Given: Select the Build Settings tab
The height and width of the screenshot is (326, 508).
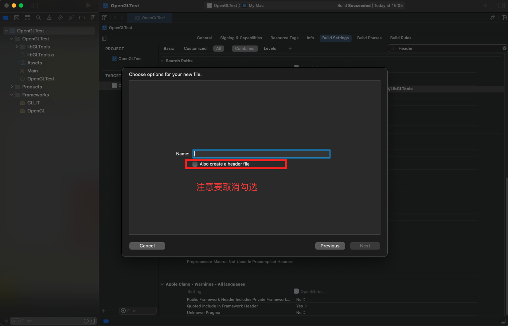Looking at the screenshot, I should (x=336, y=38).
